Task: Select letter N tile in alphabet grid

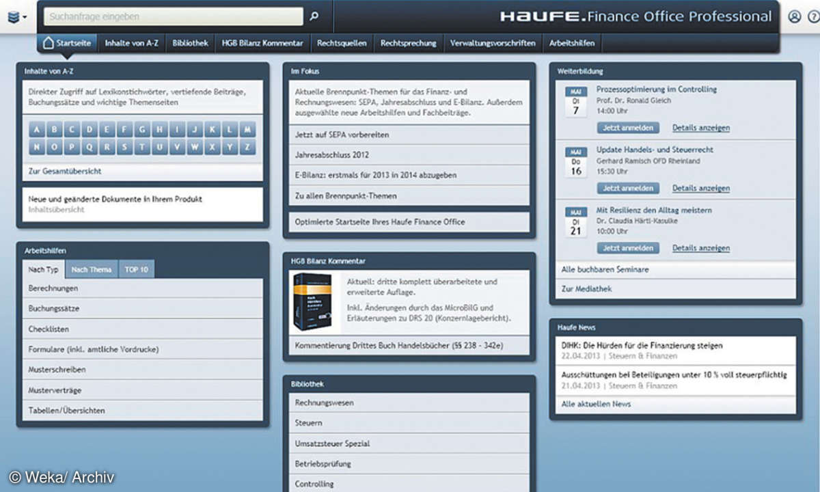Action: click(37, 147)
